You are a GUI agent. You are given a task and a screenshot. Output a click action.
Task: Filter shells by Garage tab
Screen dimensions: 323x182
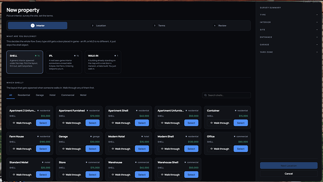(x=40, y=95)
